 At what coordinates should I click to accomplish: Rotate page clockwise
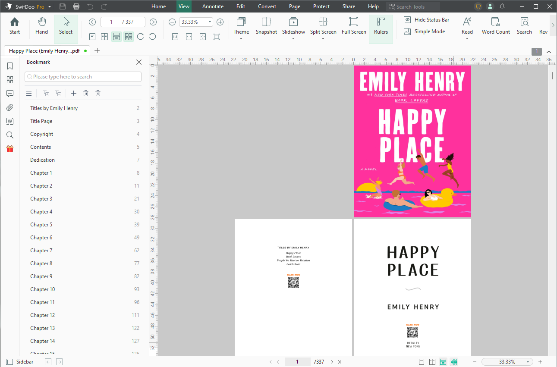(140, 37)
